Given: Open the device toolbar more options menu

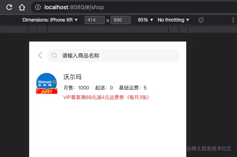Looking at the screenshot, I should point(233,20).
